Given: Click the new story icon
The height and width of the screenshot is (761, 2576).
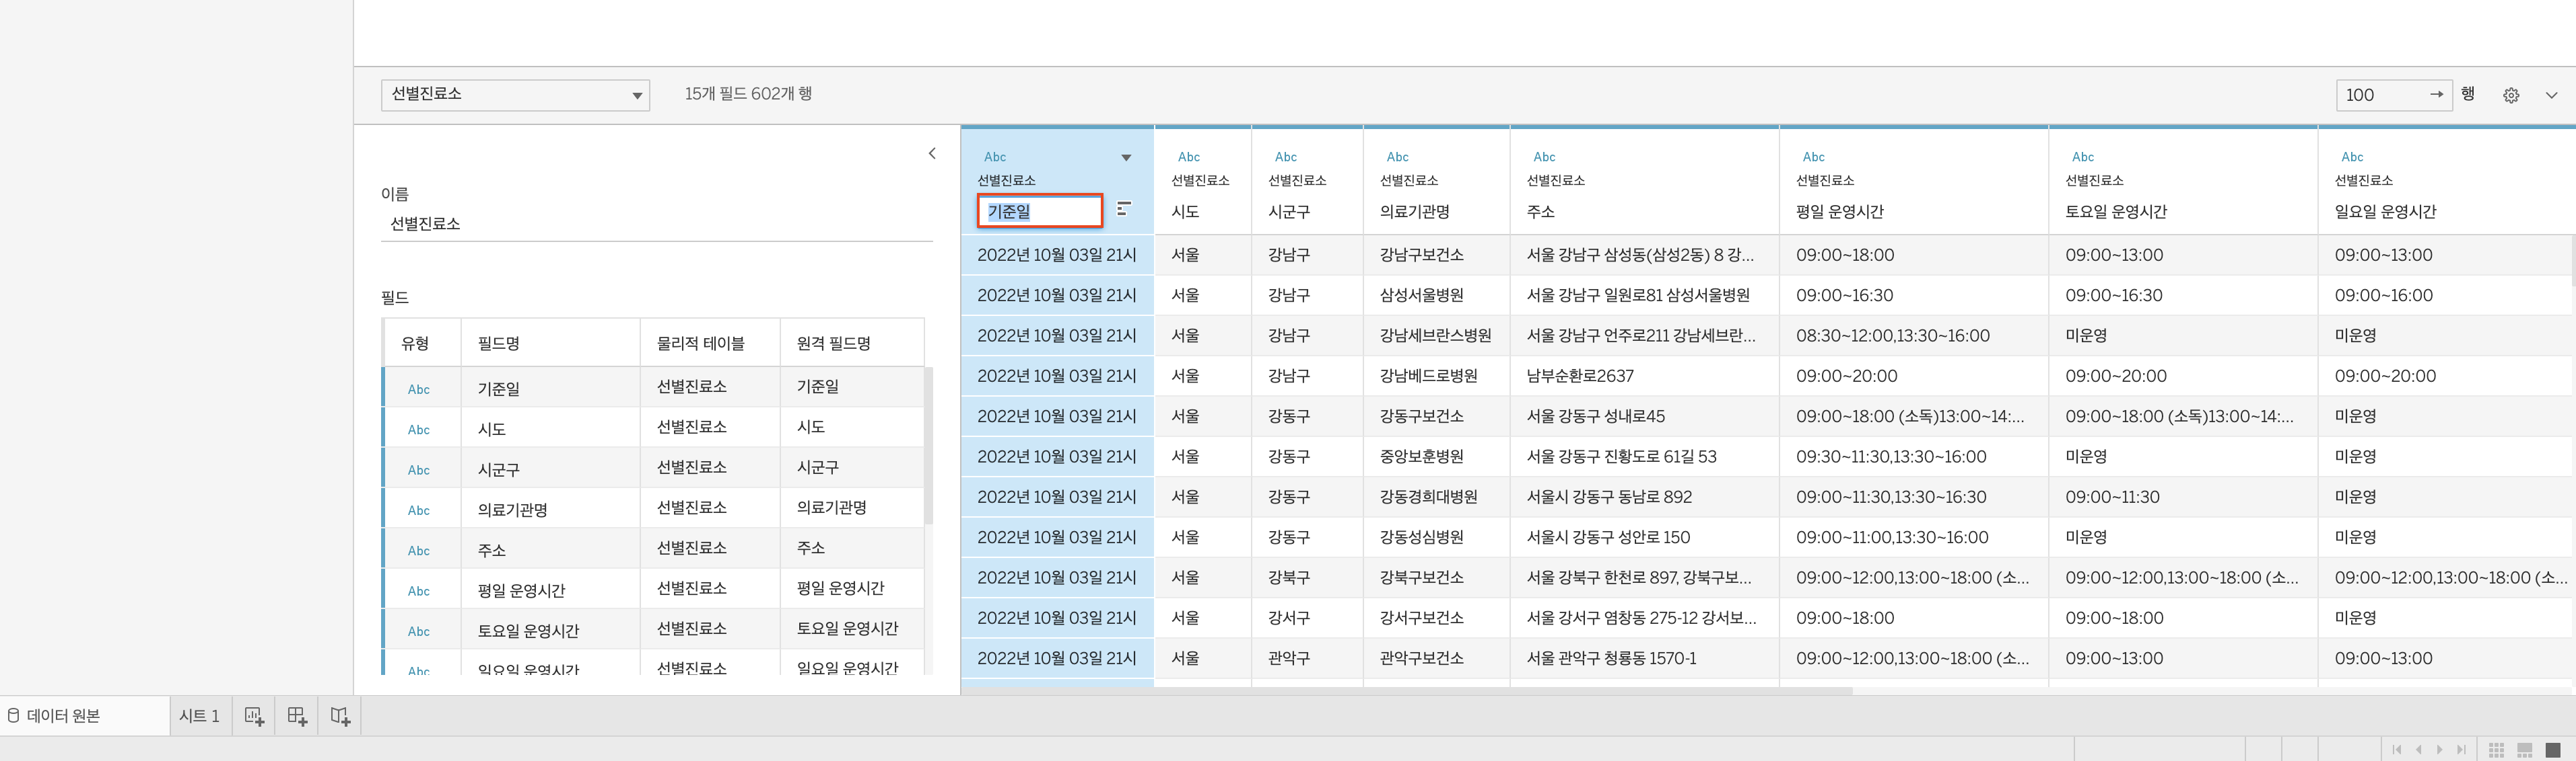Looking at the screenshot, I should [340, 716].
